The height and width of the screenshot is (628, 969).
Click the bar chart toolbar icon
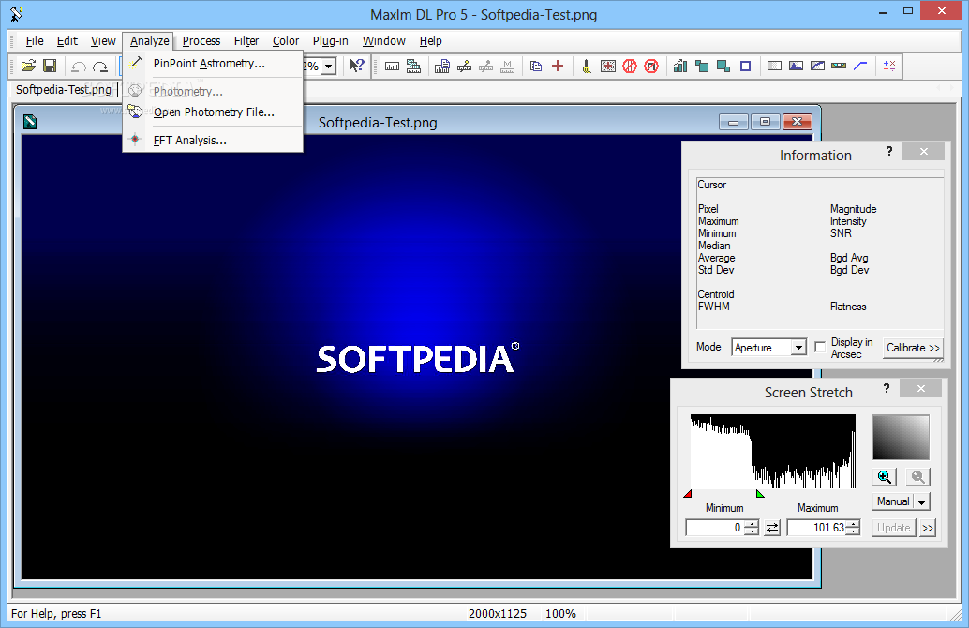(680, 67)
